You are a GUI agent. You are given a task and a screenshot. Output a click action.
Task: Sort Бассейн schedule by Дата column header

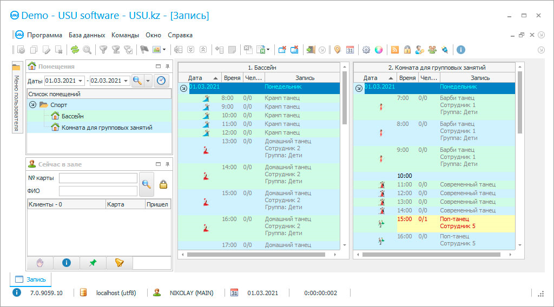tap(200, 78)
